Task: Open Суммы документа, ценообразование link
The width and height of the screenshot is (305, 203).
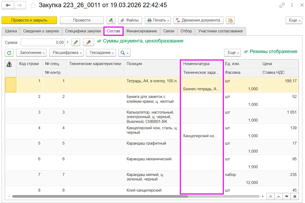Action: pyautogui.click(x=143, y=41)
